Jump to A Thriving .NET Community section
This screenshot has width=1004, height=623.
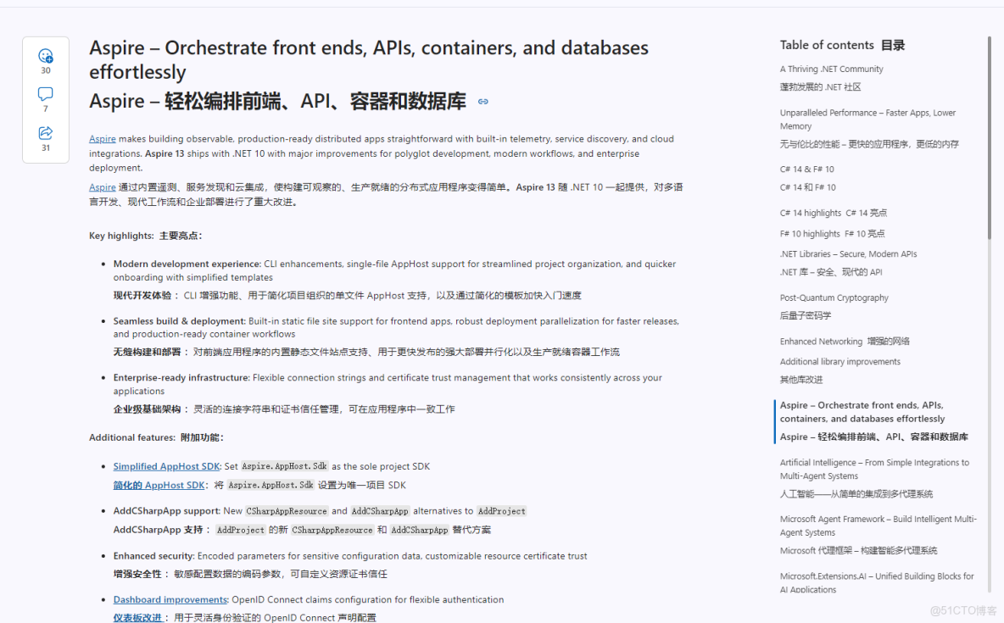tap(830, 69)
